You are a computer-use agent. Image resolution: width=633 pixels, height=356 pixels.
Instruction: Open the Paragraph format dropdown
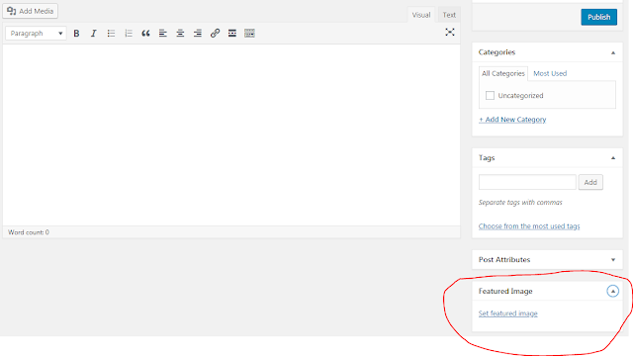[x=36, y=33]
